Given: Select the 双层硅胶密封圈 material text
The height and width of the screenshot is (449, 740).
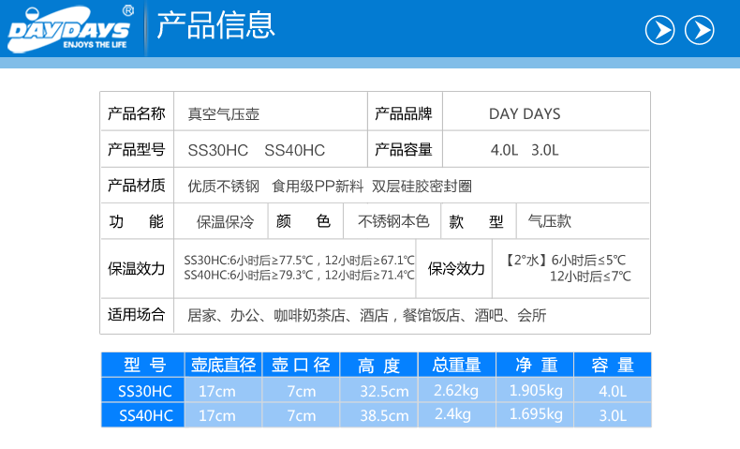Looking at the screenshot, I should tap(422, 186).
